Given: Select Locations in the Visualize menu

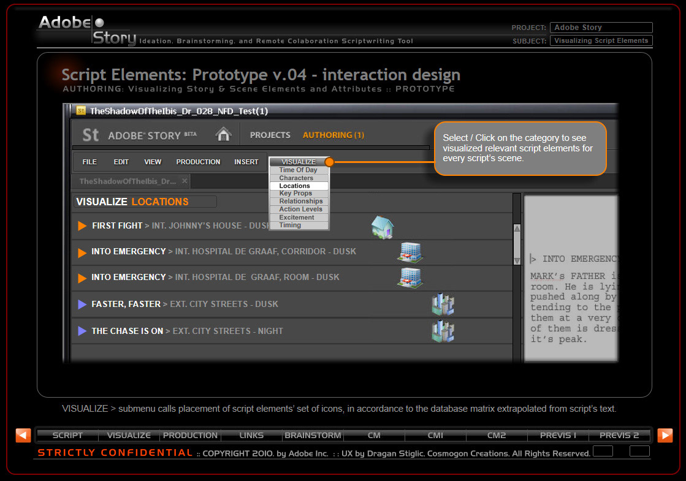Looking at the screenshot, I should point(299,186).
